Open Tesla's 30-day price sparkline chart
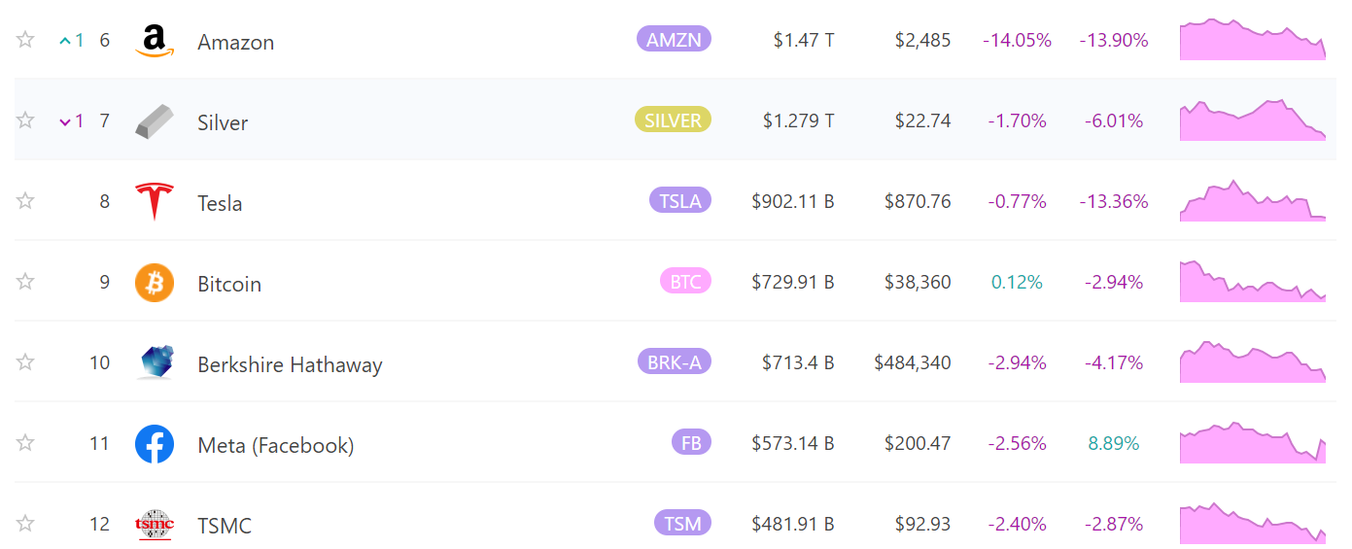Screen dimensions: 1352x549 point(1252,201)
